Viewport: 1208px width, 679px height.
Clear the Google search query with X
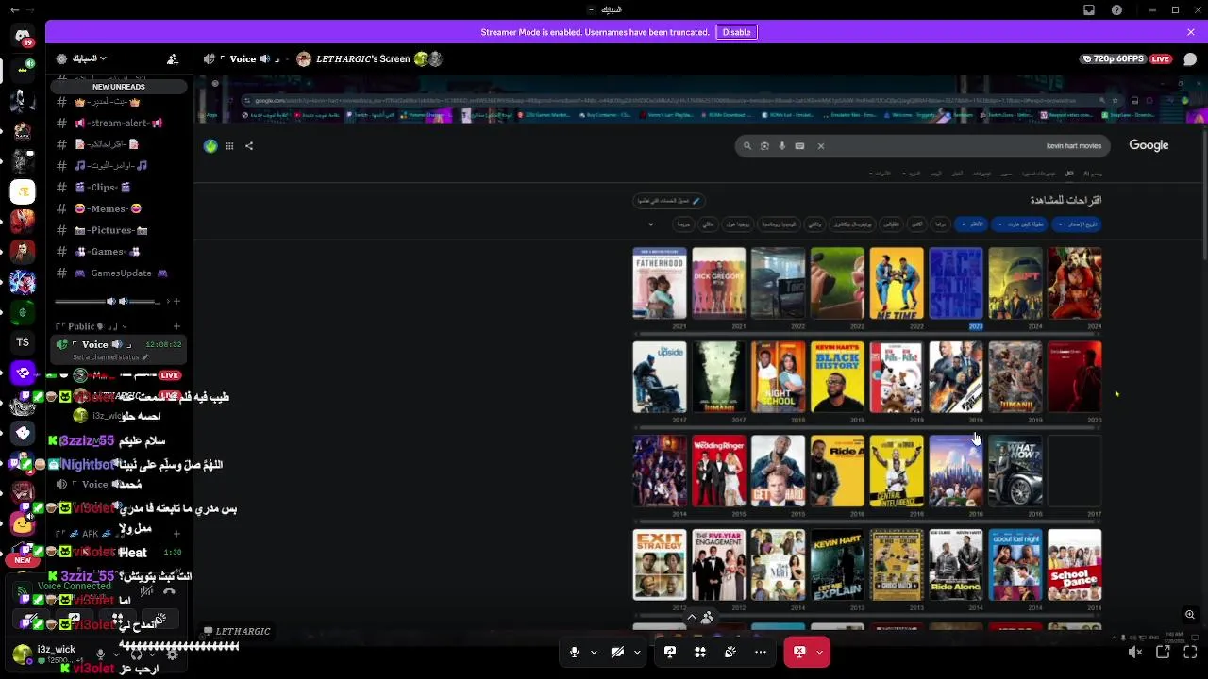821,146
